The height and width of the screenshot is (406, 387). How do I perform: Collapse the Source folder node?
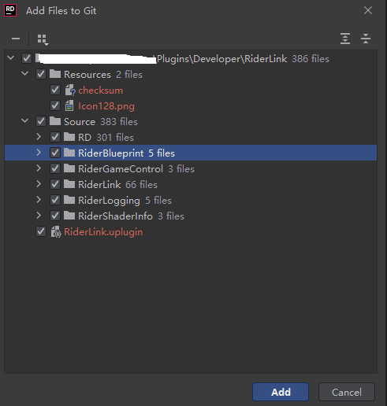pyautogui.click(x=24, y=121)
